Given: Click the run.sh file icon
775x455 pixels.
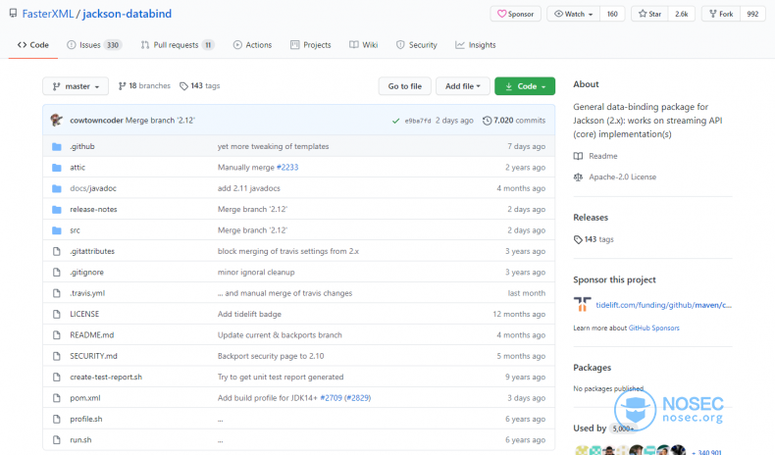Looking at the screenshot, I should (x=57, y=439).
